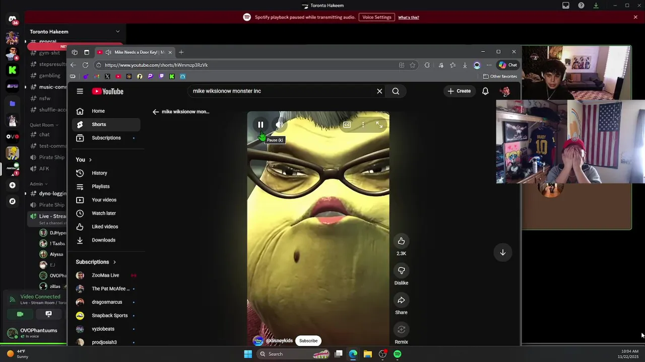Open the Short's three-dot more options

[x=363, y=125]
